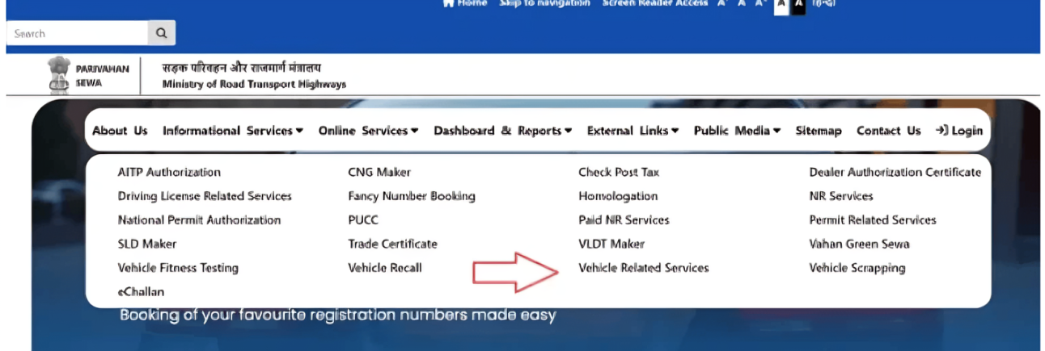Open Vehicle Related Services option
This screenshot has height=351, width=1045.
point(644,268)
